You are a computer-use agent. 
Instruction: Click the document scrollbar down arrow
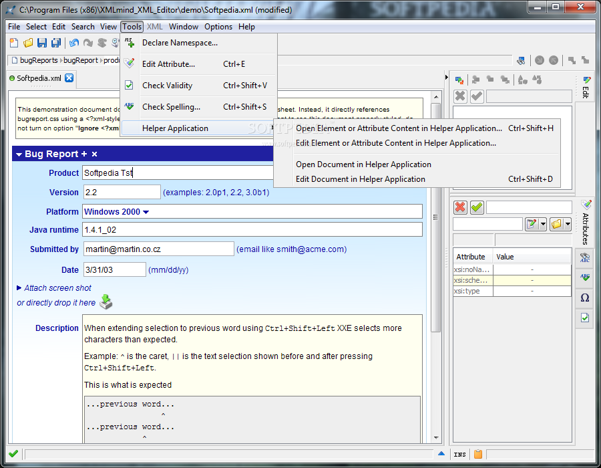tap(436, 438)
